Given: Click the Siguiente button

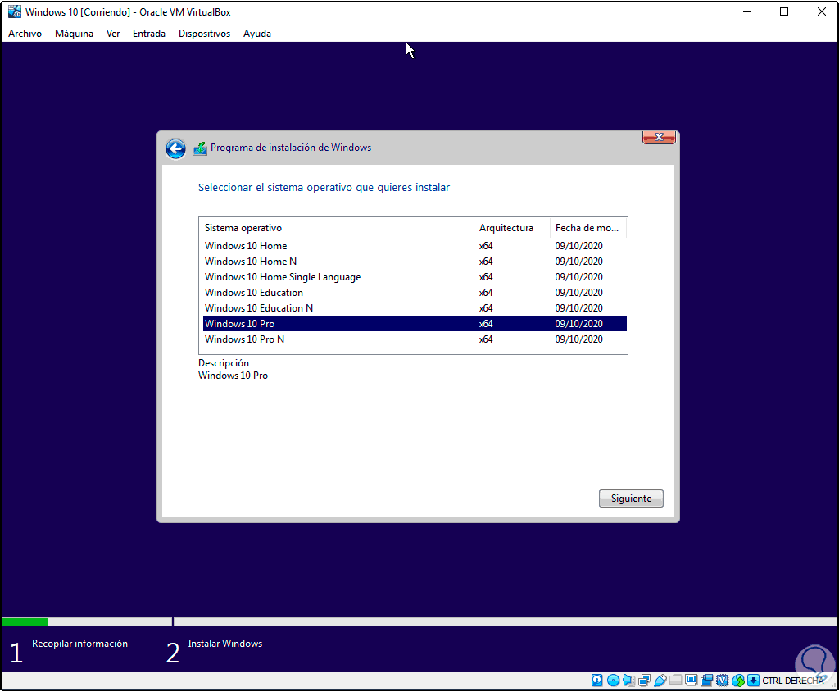Looking at the screenshot, I should click(x=631, y=499).
